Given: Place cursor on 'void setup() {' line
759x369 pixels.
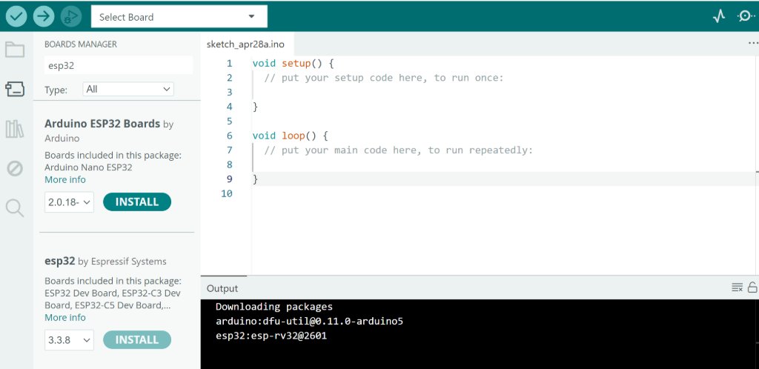Looking at the screenshot, I should [x=294, y=64].
